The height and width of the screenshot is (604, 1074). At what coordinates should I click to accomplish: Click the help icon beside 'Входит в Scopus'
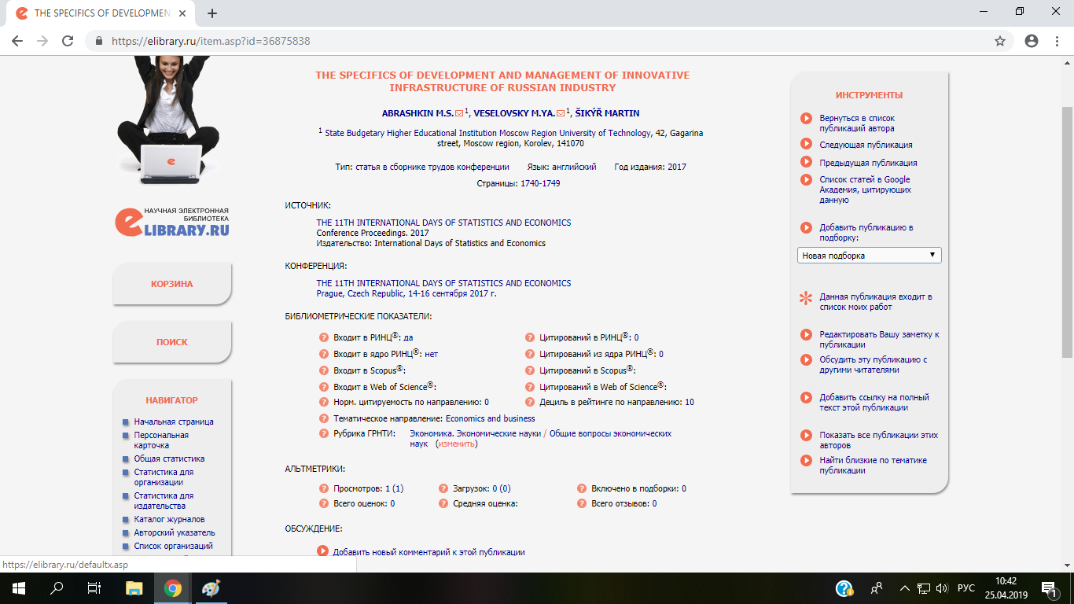coord(323,370)
